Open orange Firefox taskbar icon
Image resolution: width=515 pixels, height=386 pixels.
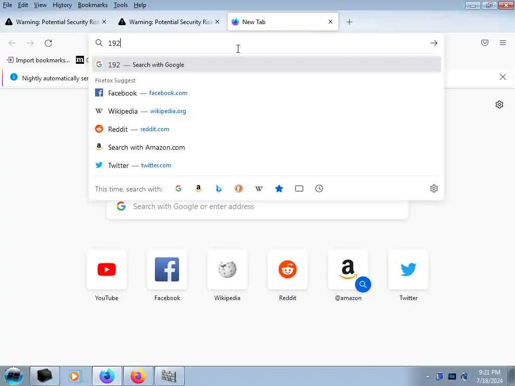(138, 376)
